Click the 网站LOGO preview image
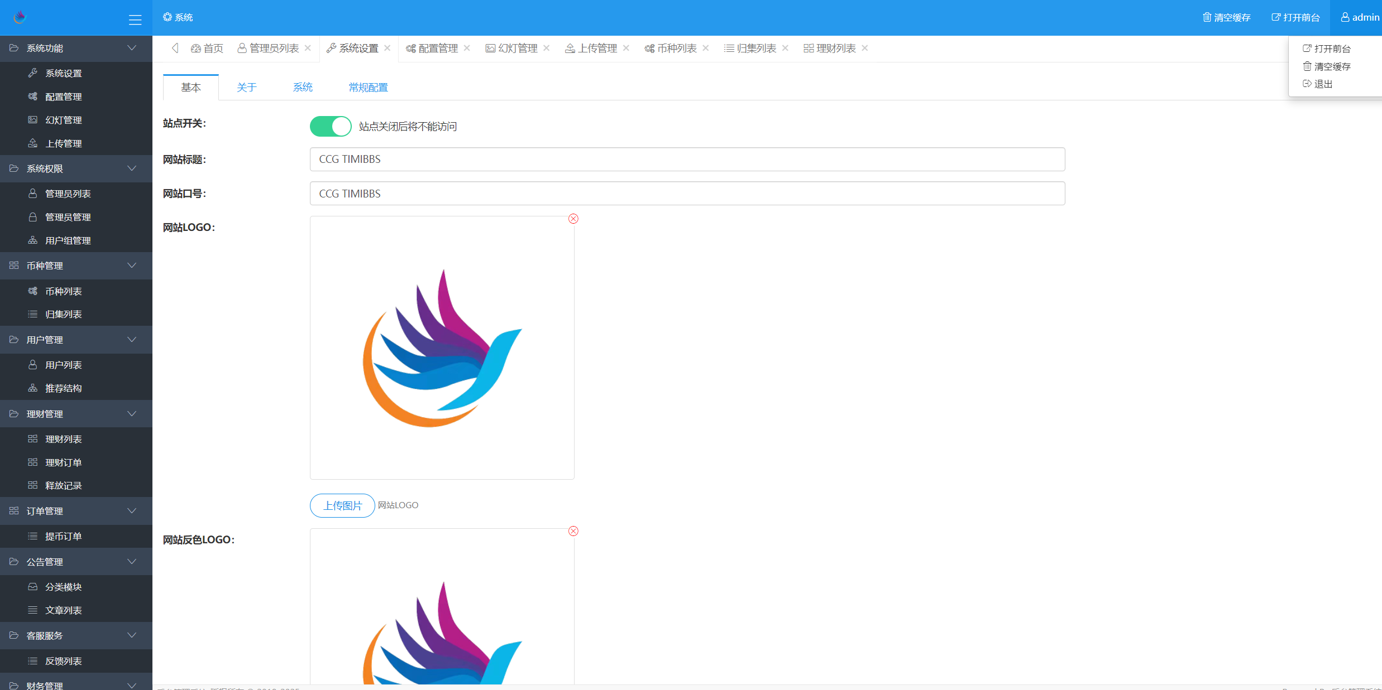The image size is (1382, 690). click(442, 348)
